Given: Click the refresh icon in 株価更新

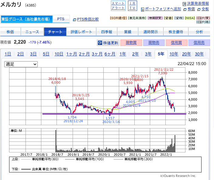Looking at the screenshot, I should 100,43.
